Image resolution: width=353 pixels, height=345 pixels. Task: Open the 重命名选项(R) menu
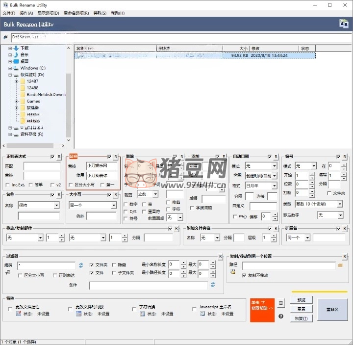76,13
